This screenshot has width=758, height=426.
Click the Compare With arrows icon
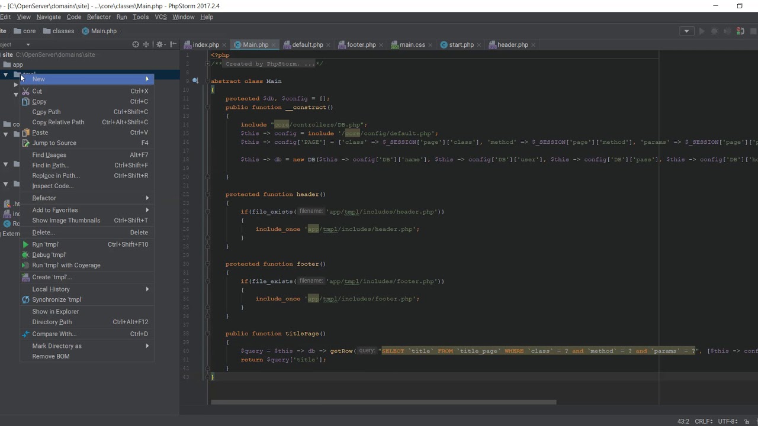click(x=26, y=334)
